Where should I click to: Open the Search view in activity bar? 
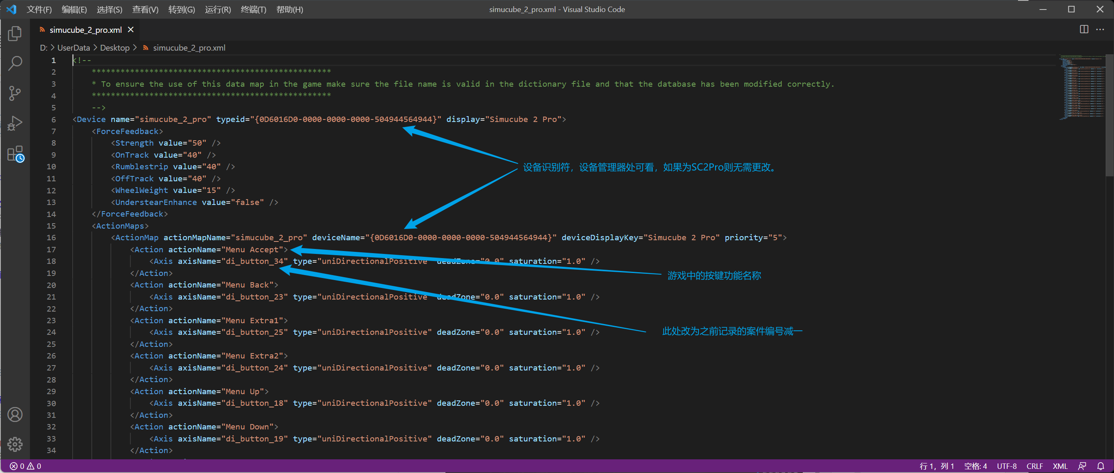15,63
